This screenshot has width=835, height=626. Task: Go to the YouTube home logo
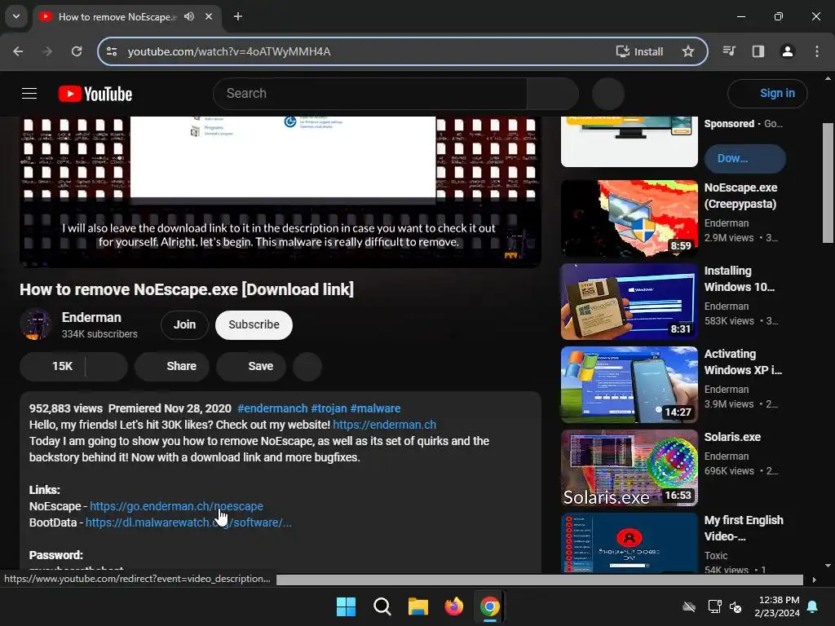click(95, 94)
